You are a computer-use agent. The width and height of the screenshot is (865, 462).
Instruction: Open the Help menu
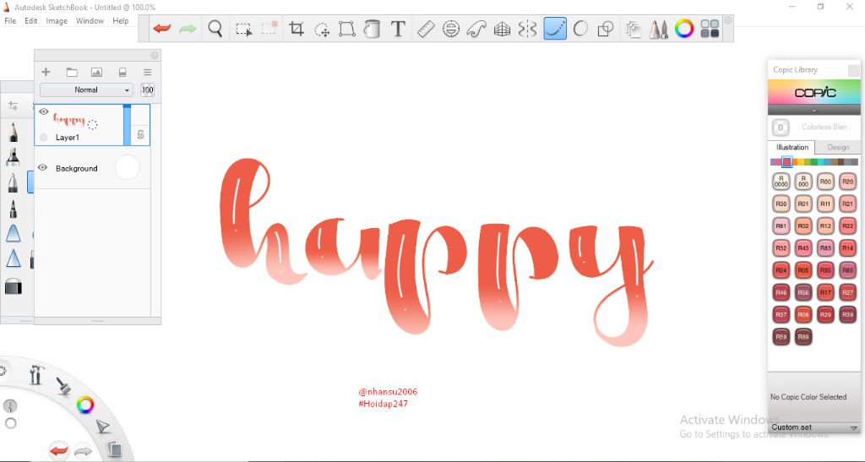click(x=120, y=21)
